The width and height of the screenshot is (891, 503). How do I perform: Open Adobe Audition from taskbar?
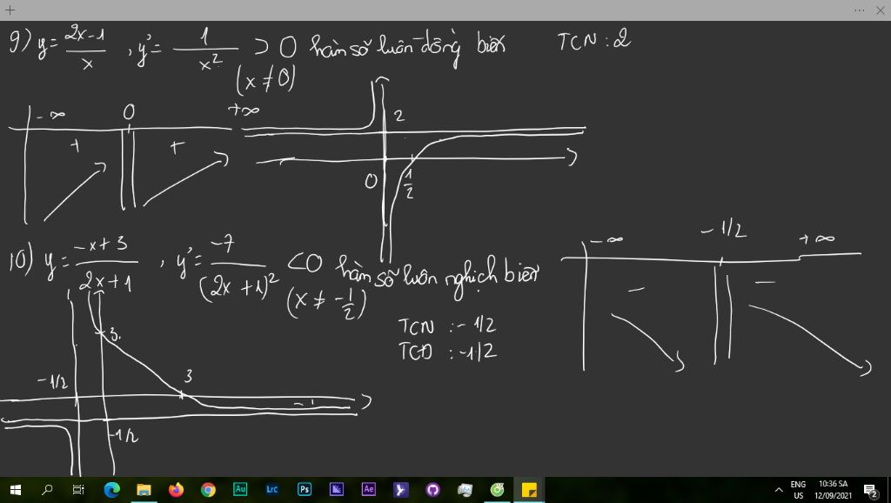[240, 489]
